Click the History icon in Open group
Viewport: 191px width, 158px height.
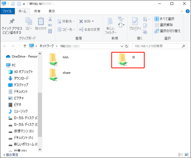(145, 32)
